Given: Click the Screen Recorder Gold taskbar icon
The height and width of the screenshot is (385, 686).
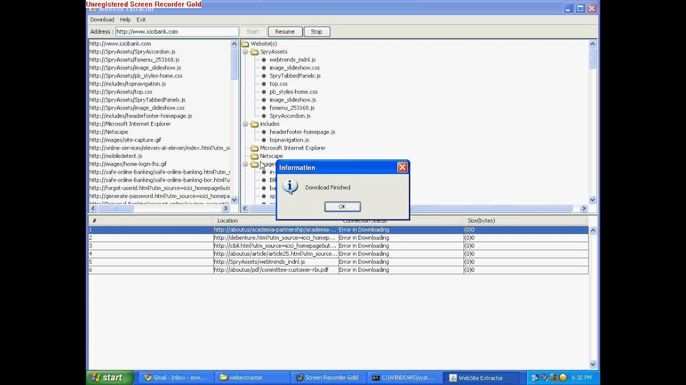Looking at the screenshot, I should [x=300, y=378].
